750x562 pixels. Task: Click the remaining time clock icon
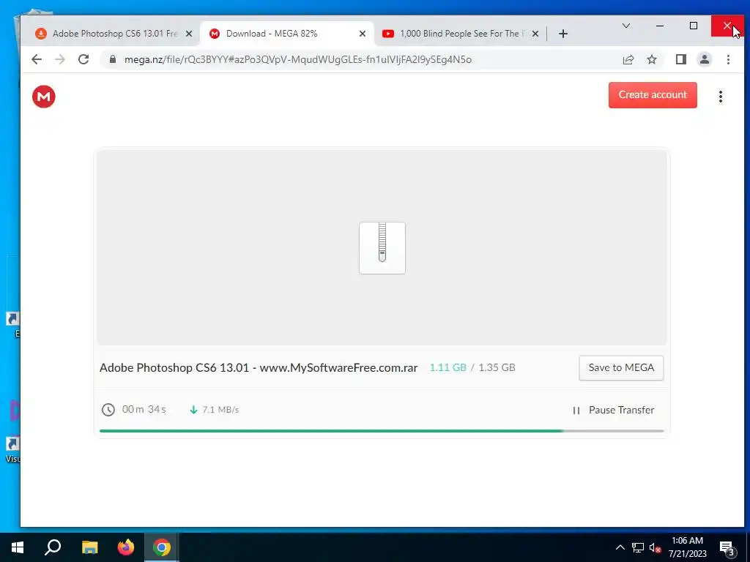click(108, 410)
